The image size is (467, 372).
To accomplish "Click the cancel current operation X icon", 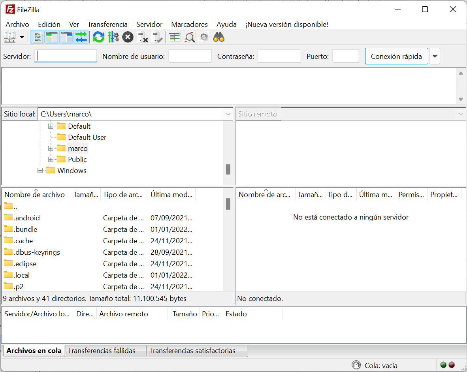I will tap(128, 37).
